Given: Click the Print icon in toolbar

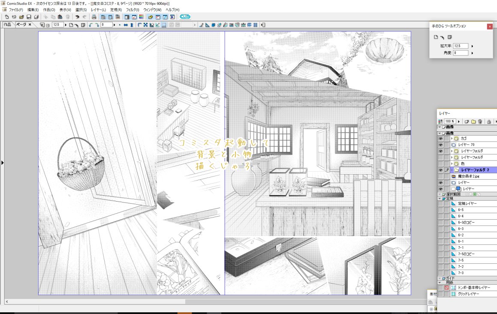Looking at the screenshot, I should (94, 17).
